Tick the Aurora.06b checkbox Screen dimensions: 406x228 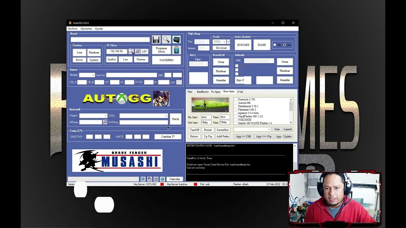(236, 103)
